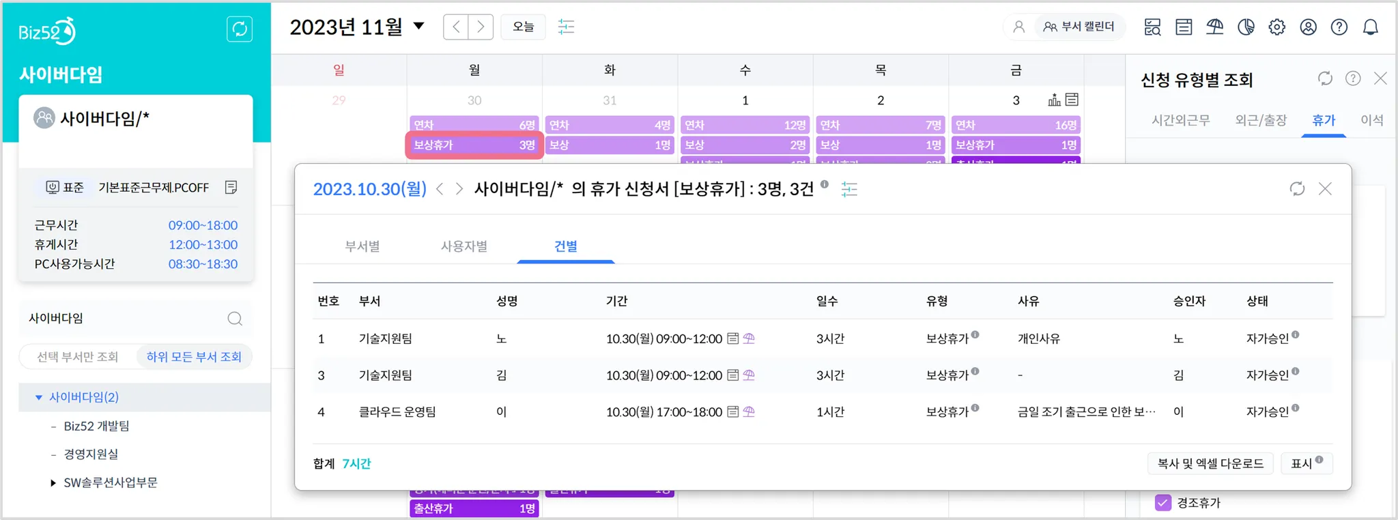Click the 2023.10.30(월) date link
Screen dimensions: 1398x520
click(x=370, y=189)
